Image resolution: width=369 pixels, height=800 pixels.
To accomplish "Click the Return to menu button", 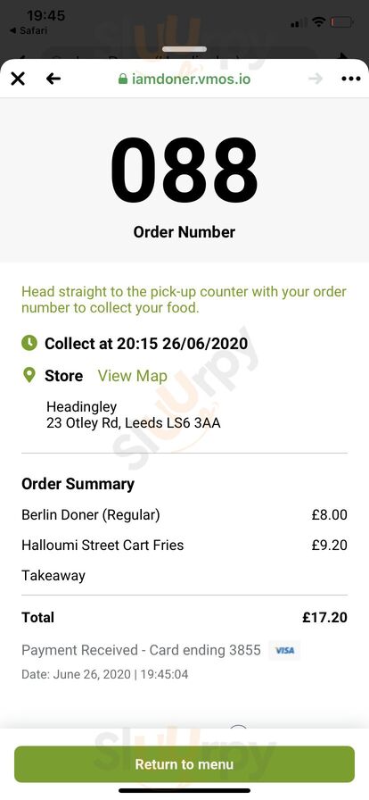I will click(x=184, y=763).
